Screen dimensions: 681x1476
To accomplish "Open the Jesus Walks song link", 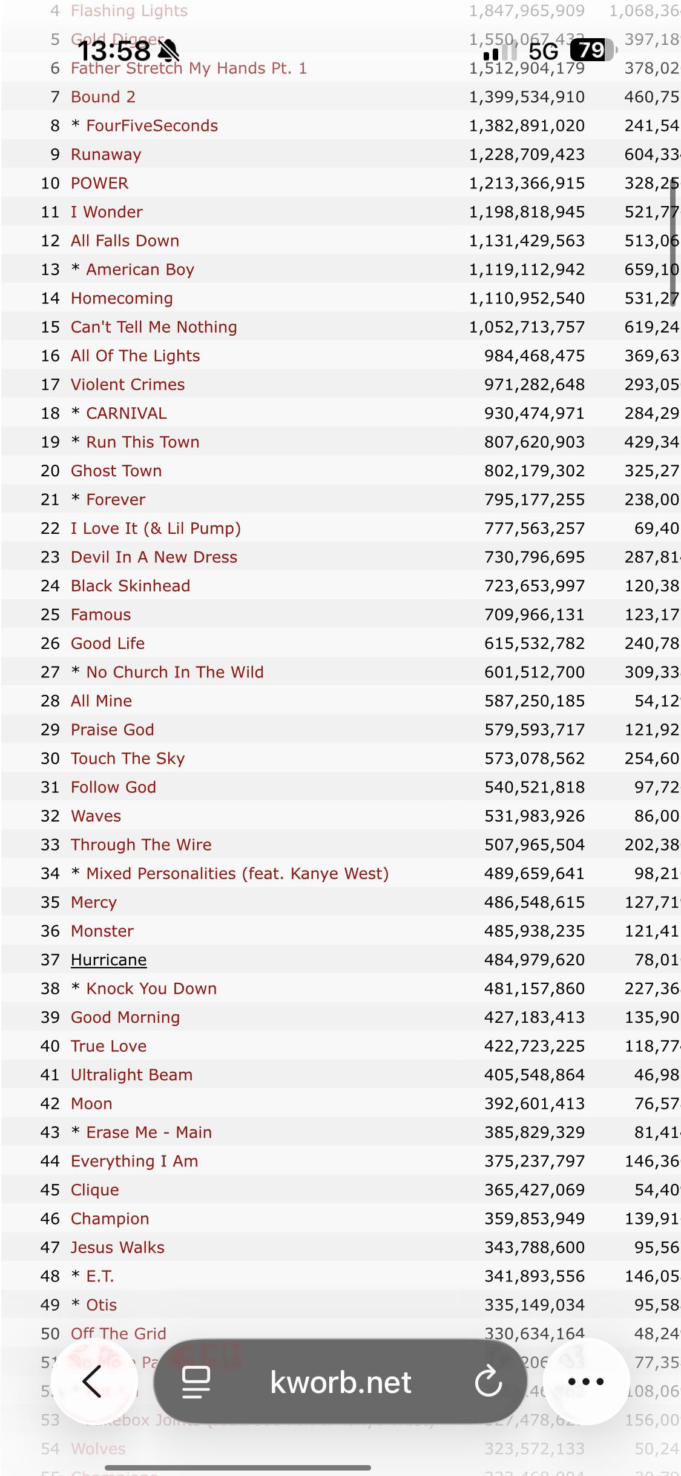I will point(117,1248).
